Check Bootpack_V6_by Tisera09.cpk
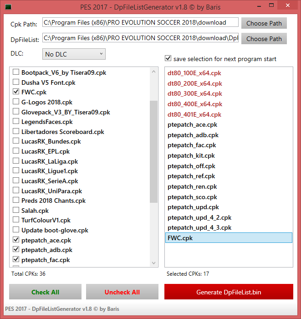Screen dimensions: 301x319 (x=16, y=72)
